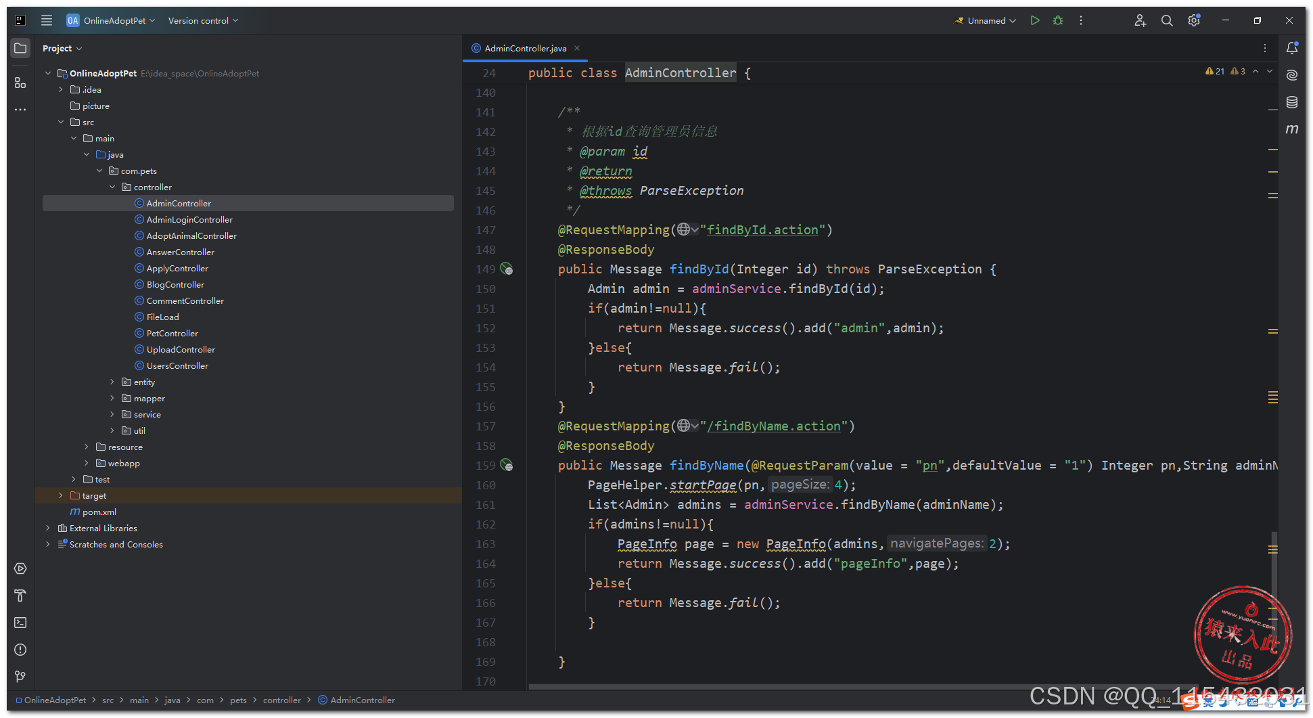Click gutter icon on line 149

pyautogui.click(x=507, y=269)
